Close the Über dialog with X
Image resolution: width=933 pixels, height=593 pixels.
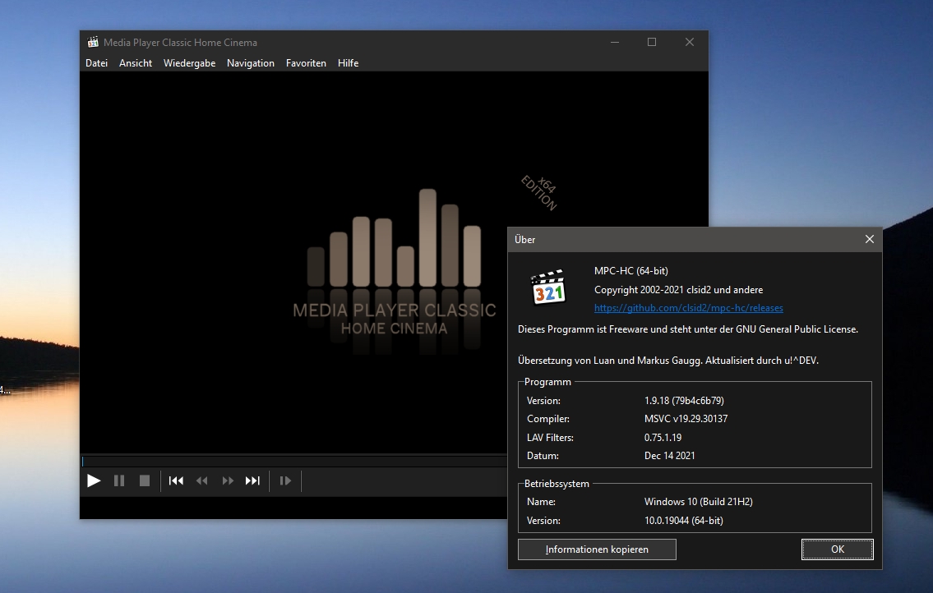(870, 239)
